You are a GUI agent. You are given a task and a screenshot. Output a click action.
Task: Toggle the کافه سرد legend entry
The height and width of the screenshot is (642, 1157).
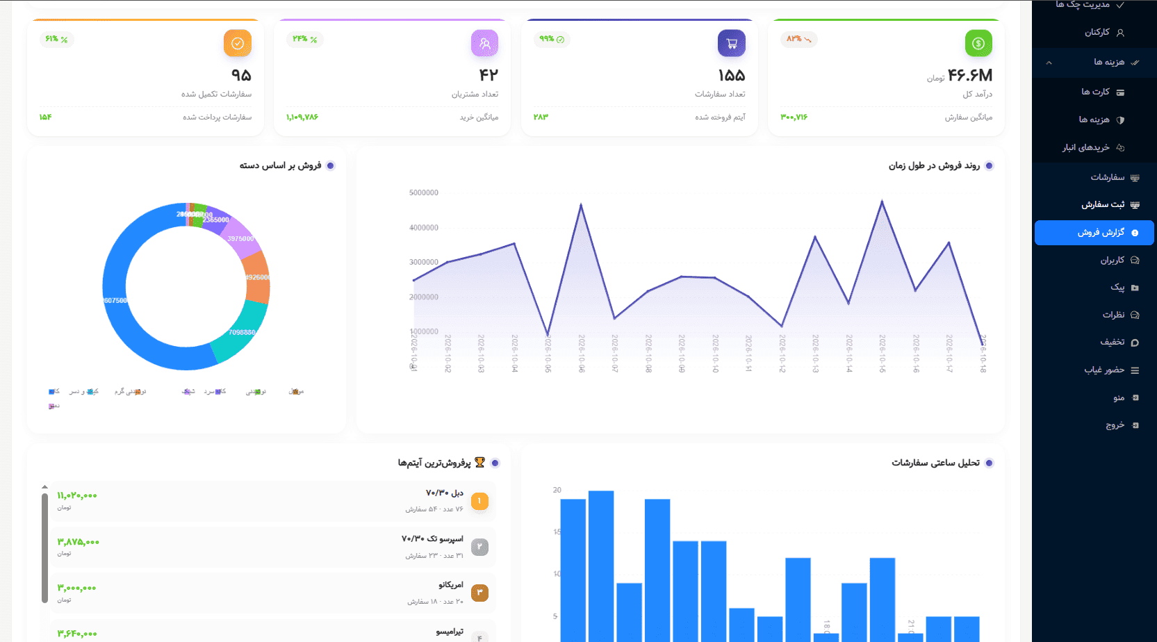[x=215, y=391]
